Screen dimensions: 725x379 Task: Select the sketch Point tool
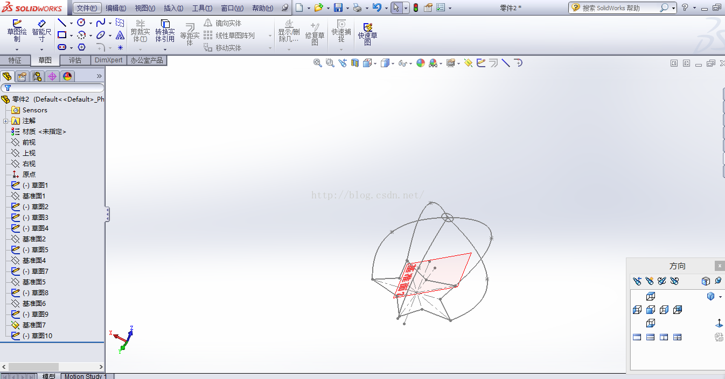tap(120, 48)
